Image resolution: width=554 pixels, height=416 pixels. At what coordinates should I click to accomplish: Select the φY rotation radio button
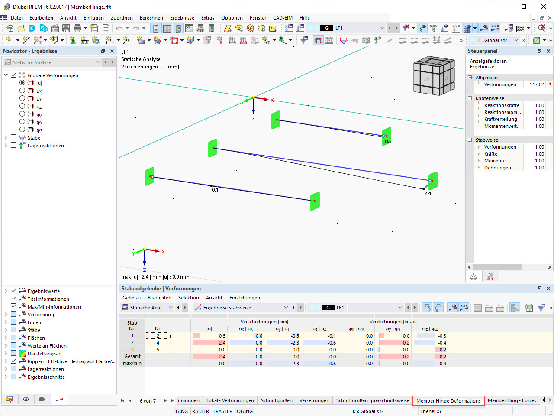(23, 122)
